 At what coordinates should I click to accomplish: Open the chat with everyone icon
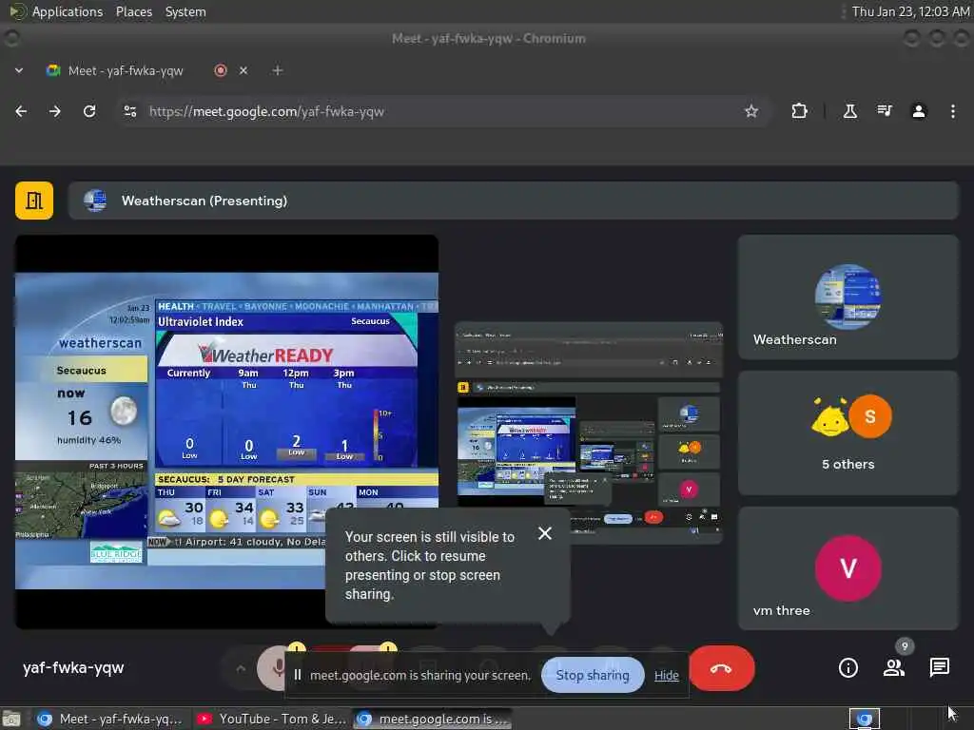click(x=939, y=667)
